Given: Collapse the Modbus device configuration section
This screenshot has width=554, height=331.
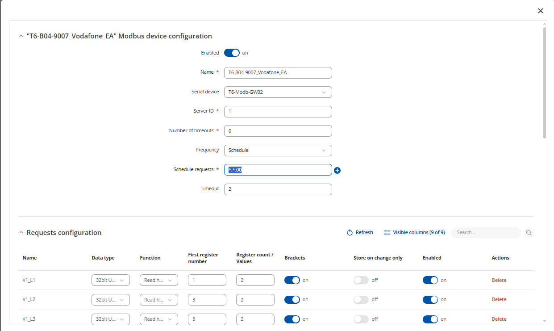Looking at the screenshot, I should tap(21, 36).
